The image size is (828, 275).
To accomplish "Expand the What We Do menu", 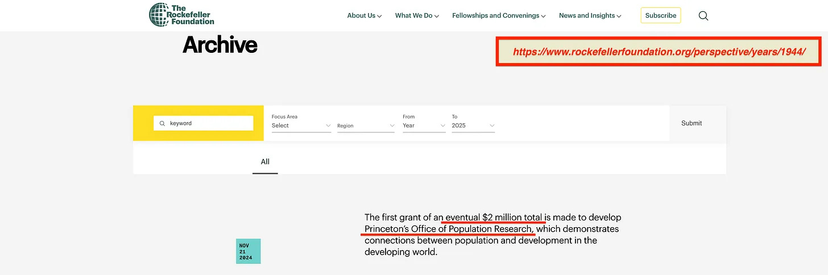I will tap(417, 16).
